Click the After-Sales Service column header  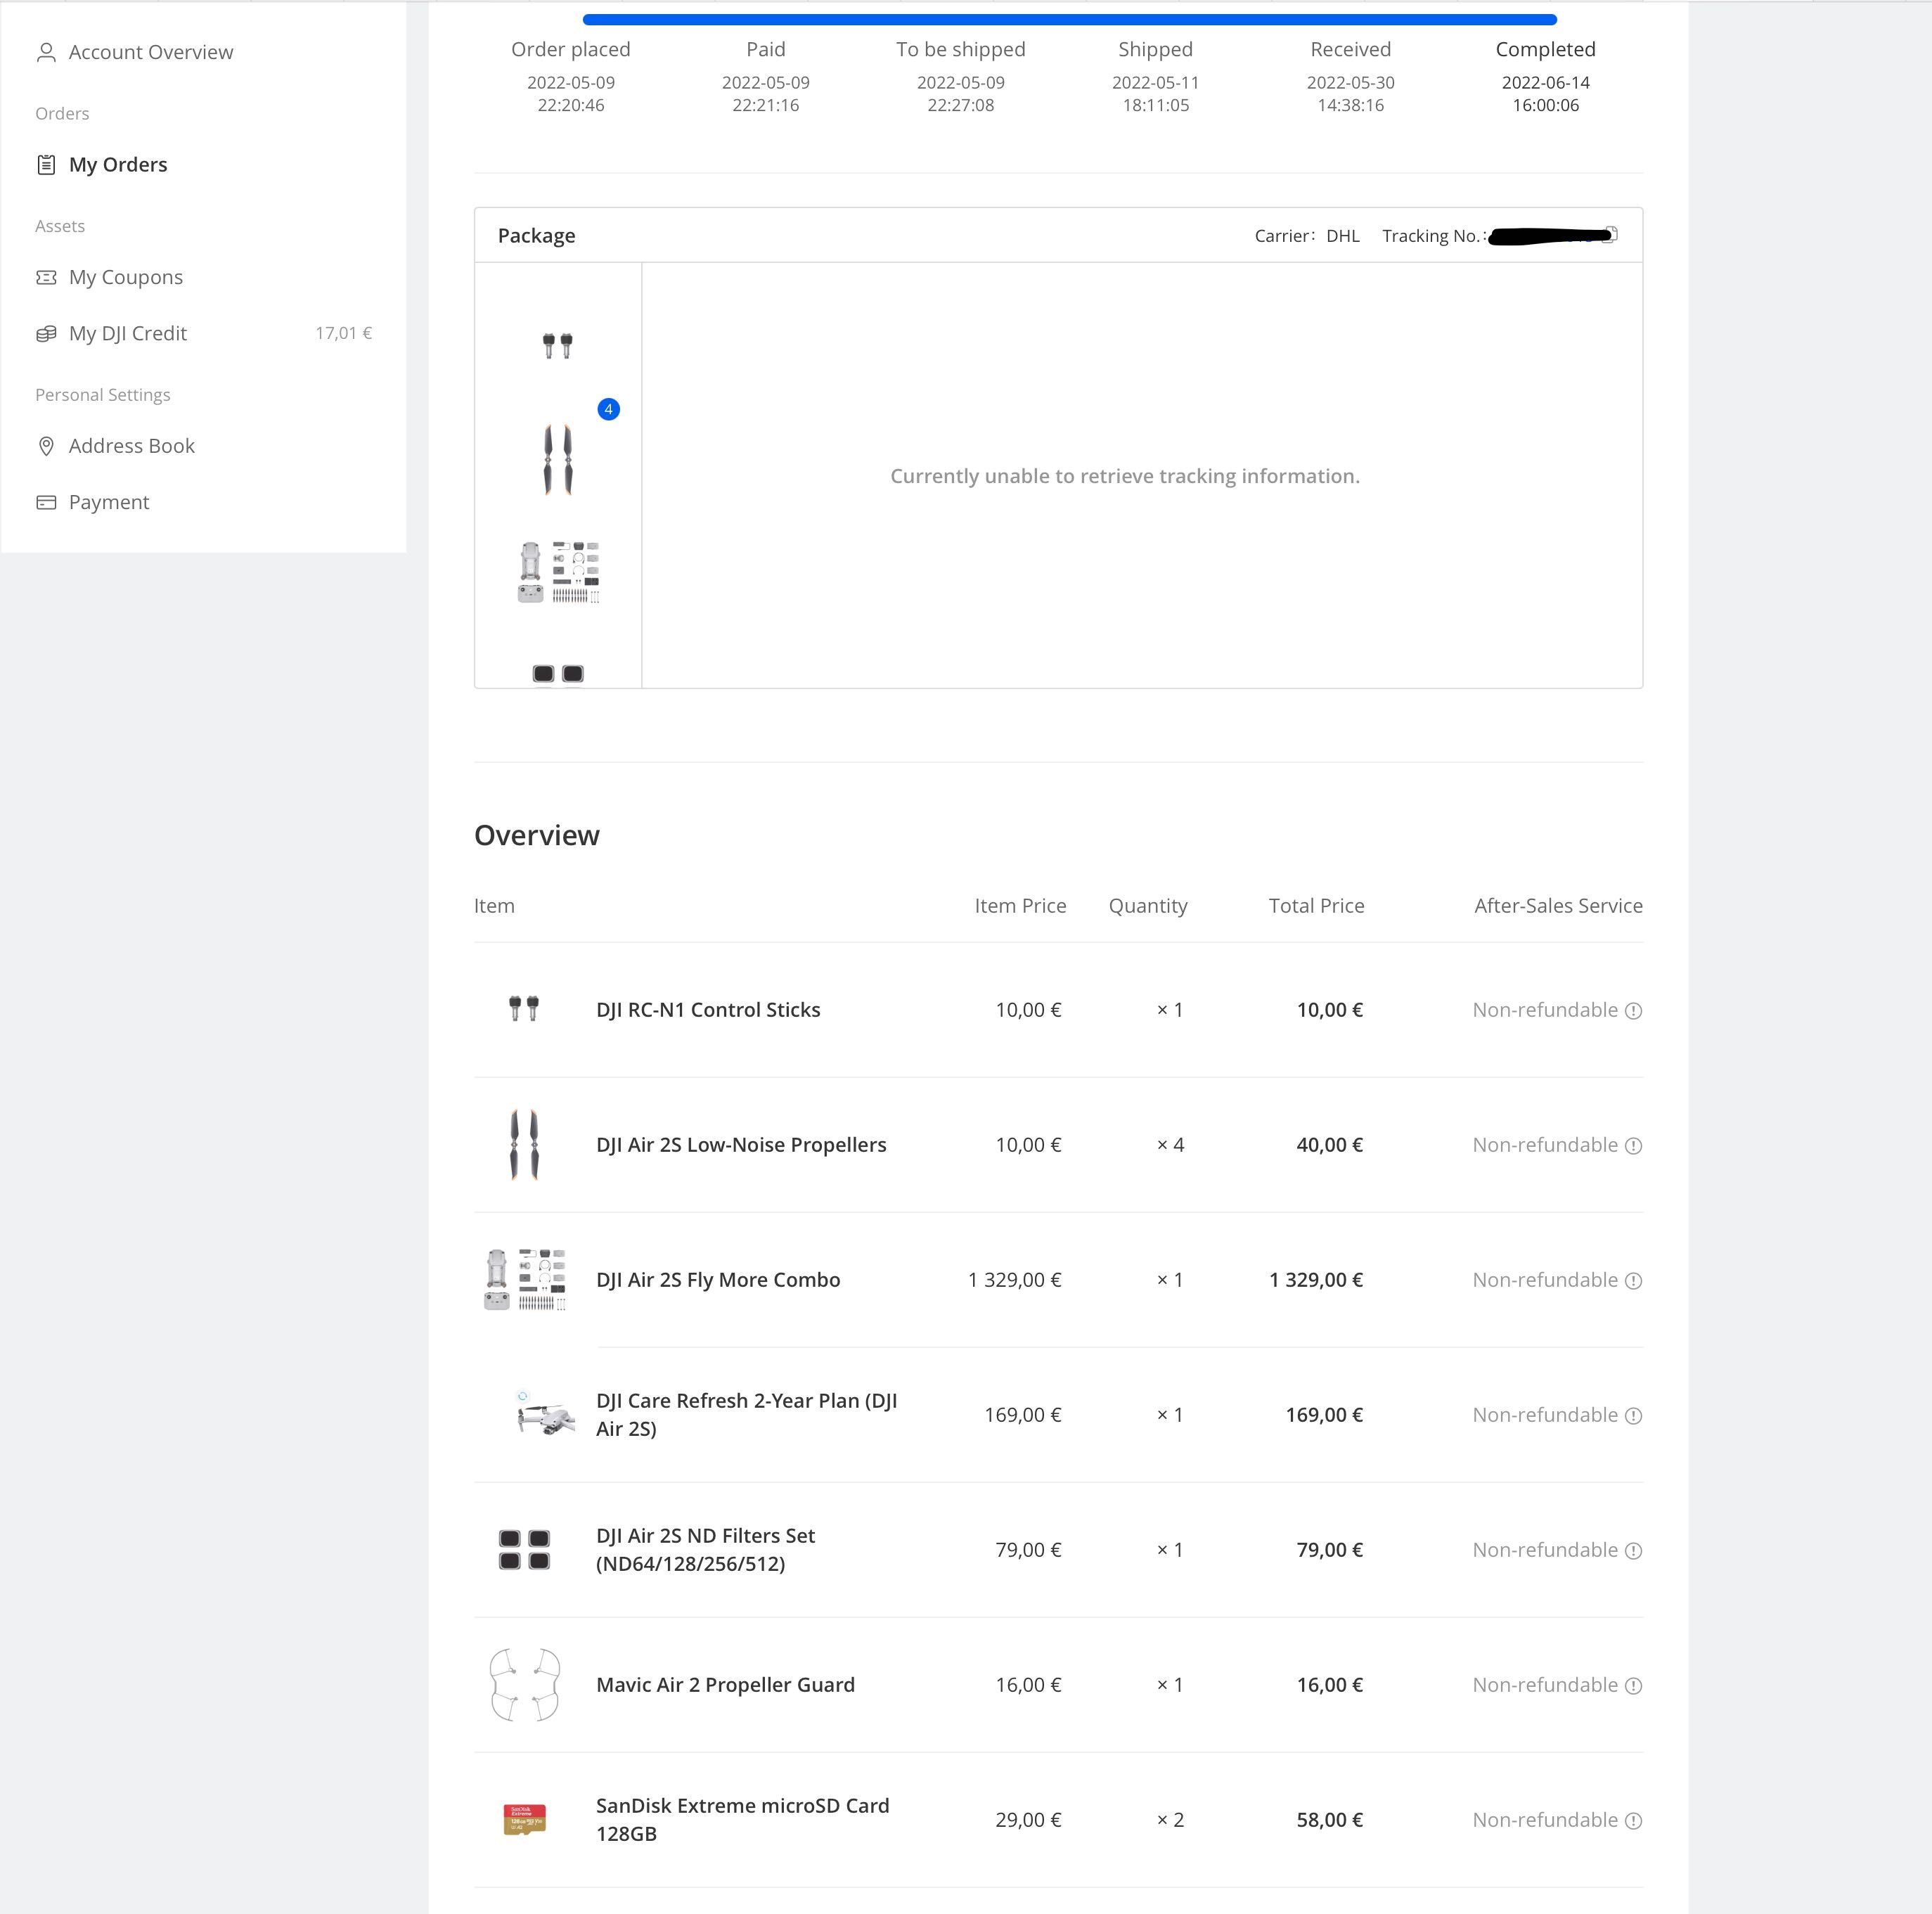pyautogui.click(x=1558, y=906)
